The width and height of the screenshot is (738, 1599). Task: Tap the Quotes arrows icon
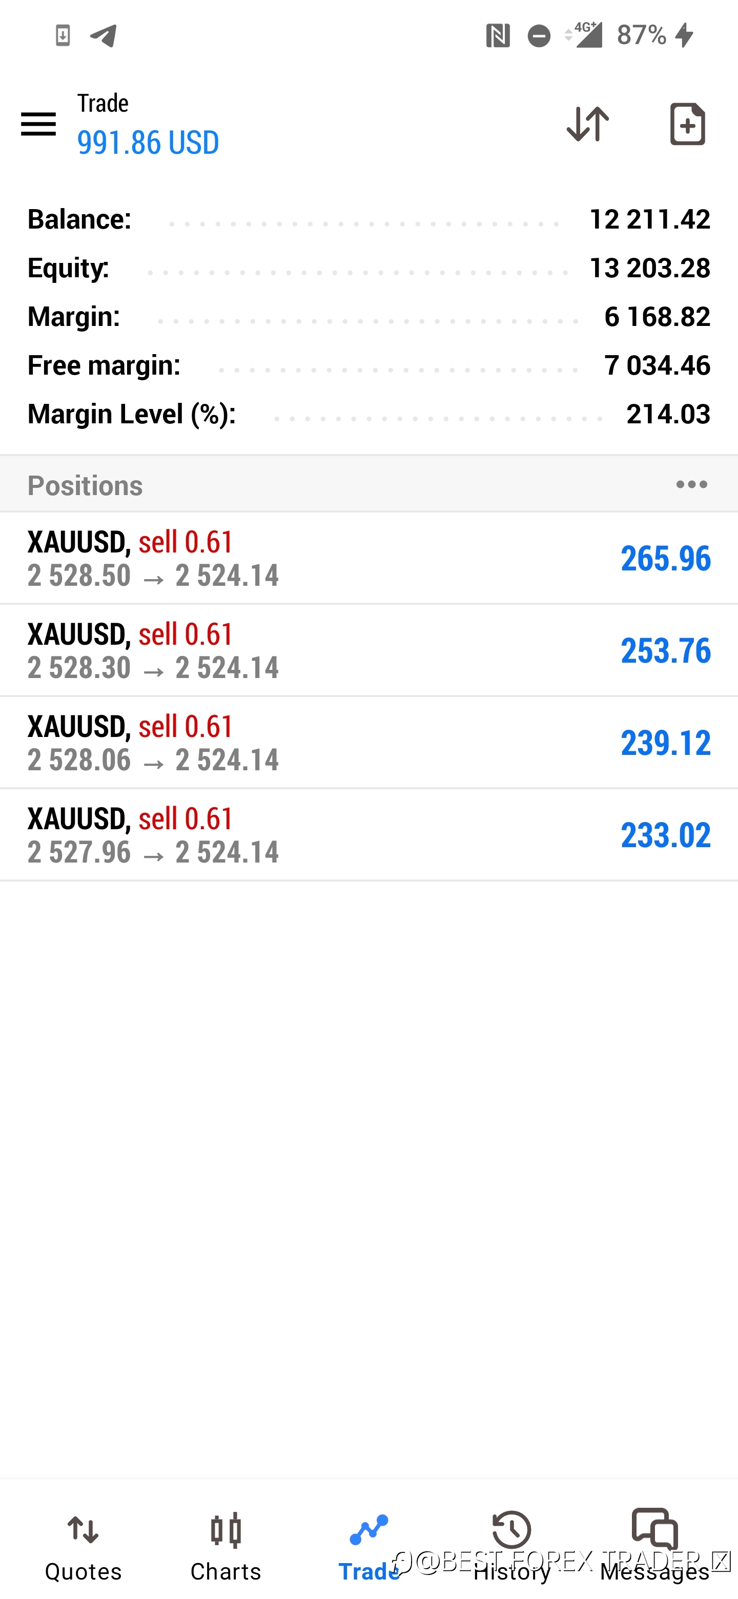click(x=83, y=1530)
